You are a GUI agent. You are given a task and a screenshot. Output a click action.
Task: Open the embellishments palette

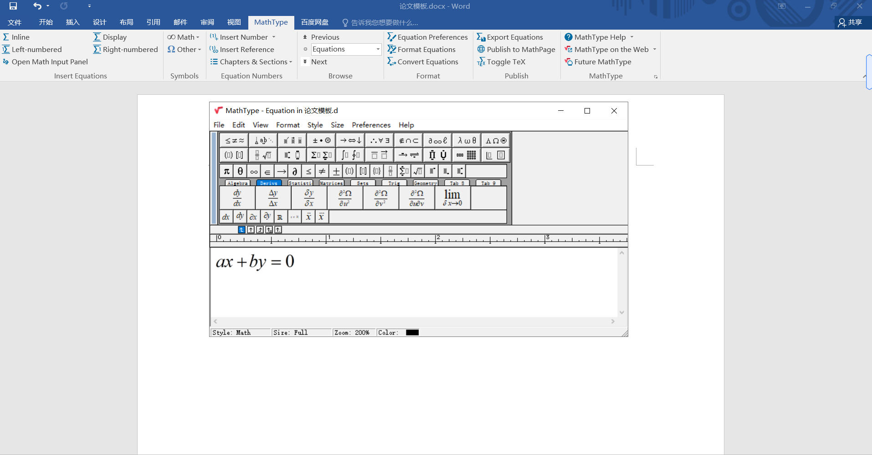(x=292, y=140)
